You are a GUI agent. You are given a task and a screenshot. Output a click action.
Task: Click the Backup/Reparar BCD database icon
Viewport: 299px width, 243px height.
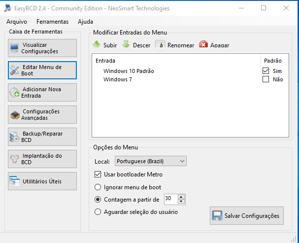(x=14, y=137)
